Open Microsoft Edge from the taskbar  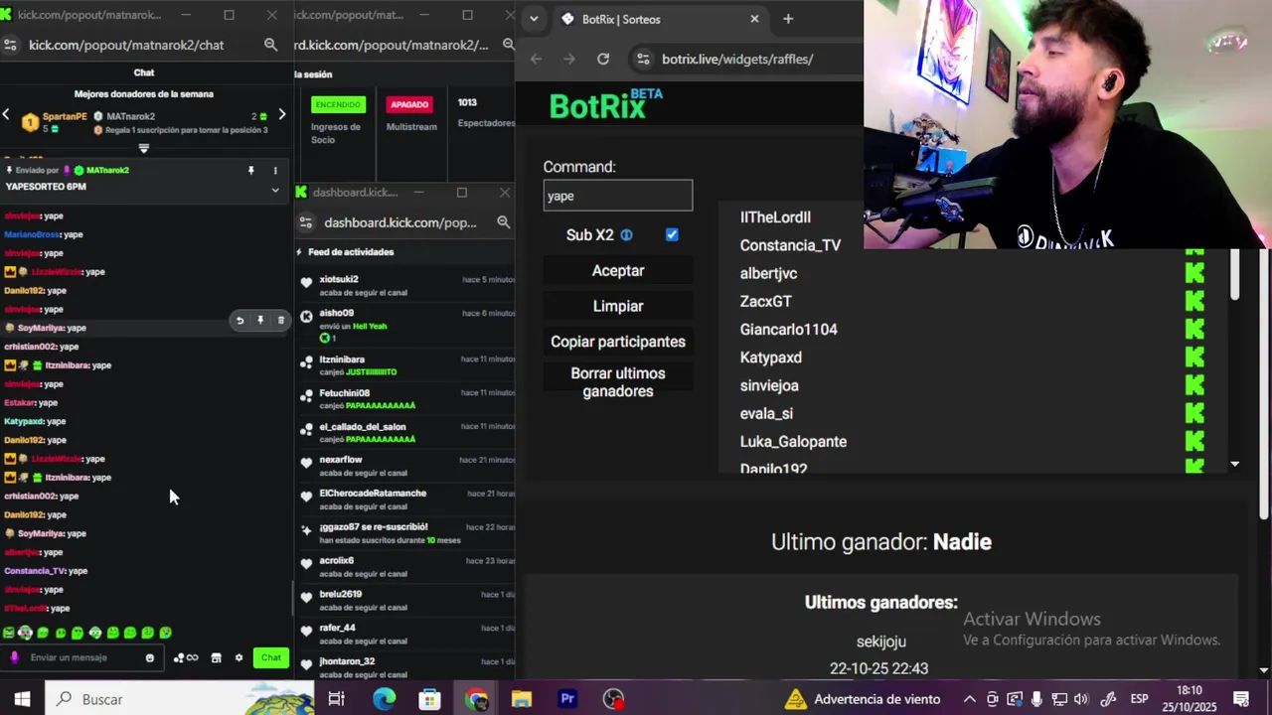[x=385, y=699]
